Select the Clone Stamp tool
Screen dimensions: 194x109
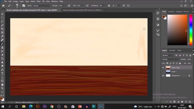[2, 48]
